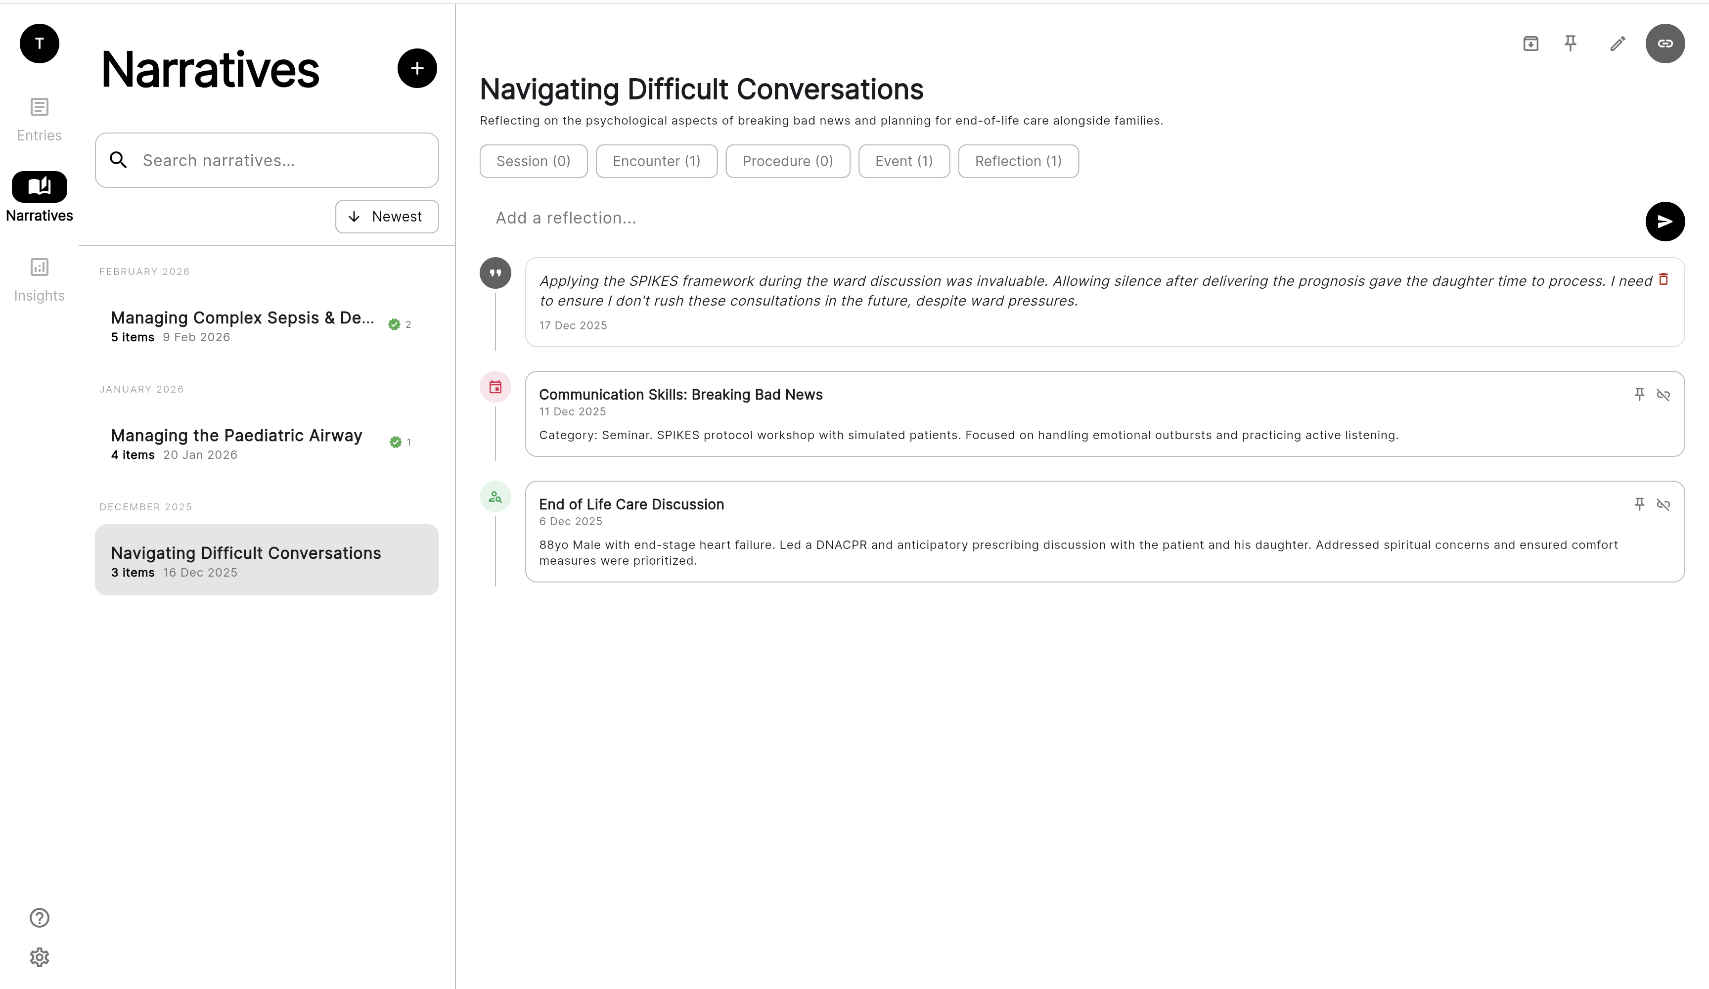Open settings gear in sidebar

(x=40, y=957)
